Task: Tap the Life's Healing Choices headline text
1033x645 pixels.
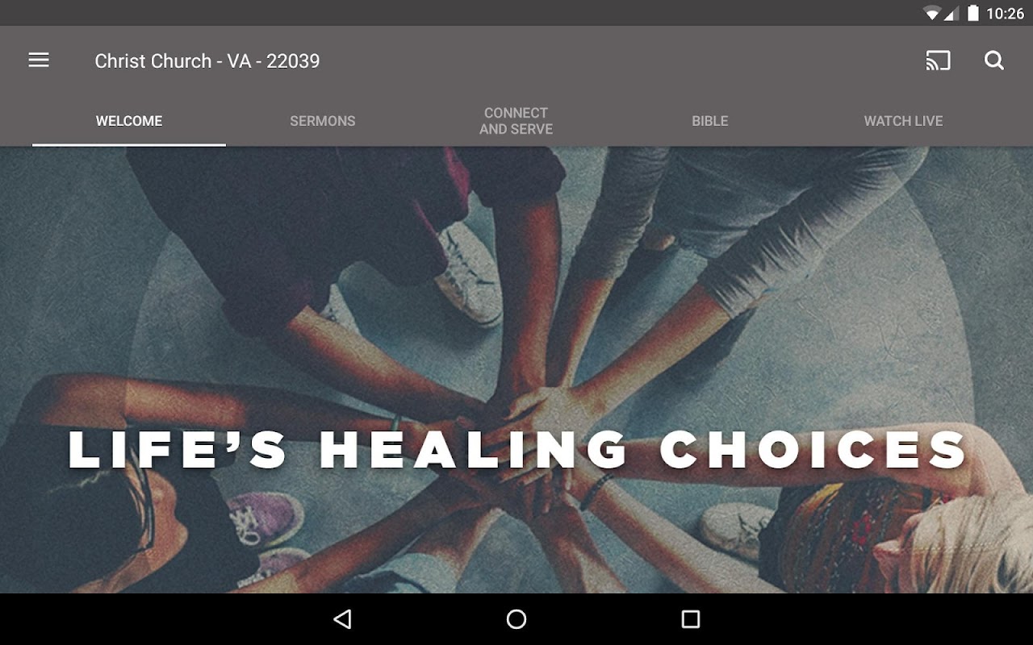Action: point(518,449)
